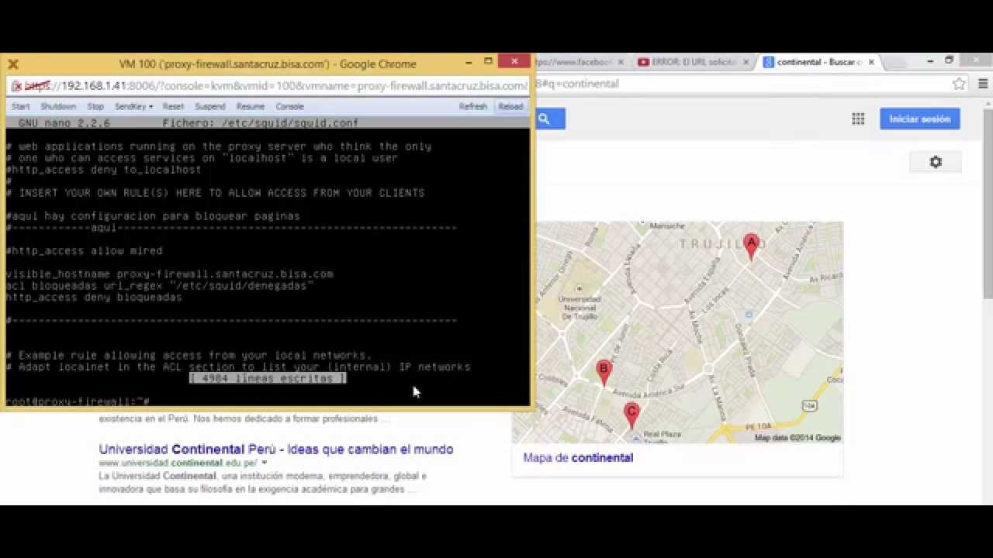
Task: Click map marker B on the map
Action: (604, 371)
